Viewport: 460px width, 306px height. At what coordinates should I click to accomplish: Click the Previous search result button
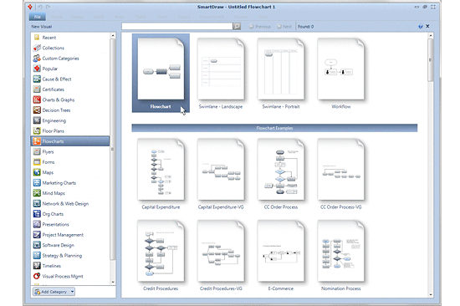(x=260, y=27)
